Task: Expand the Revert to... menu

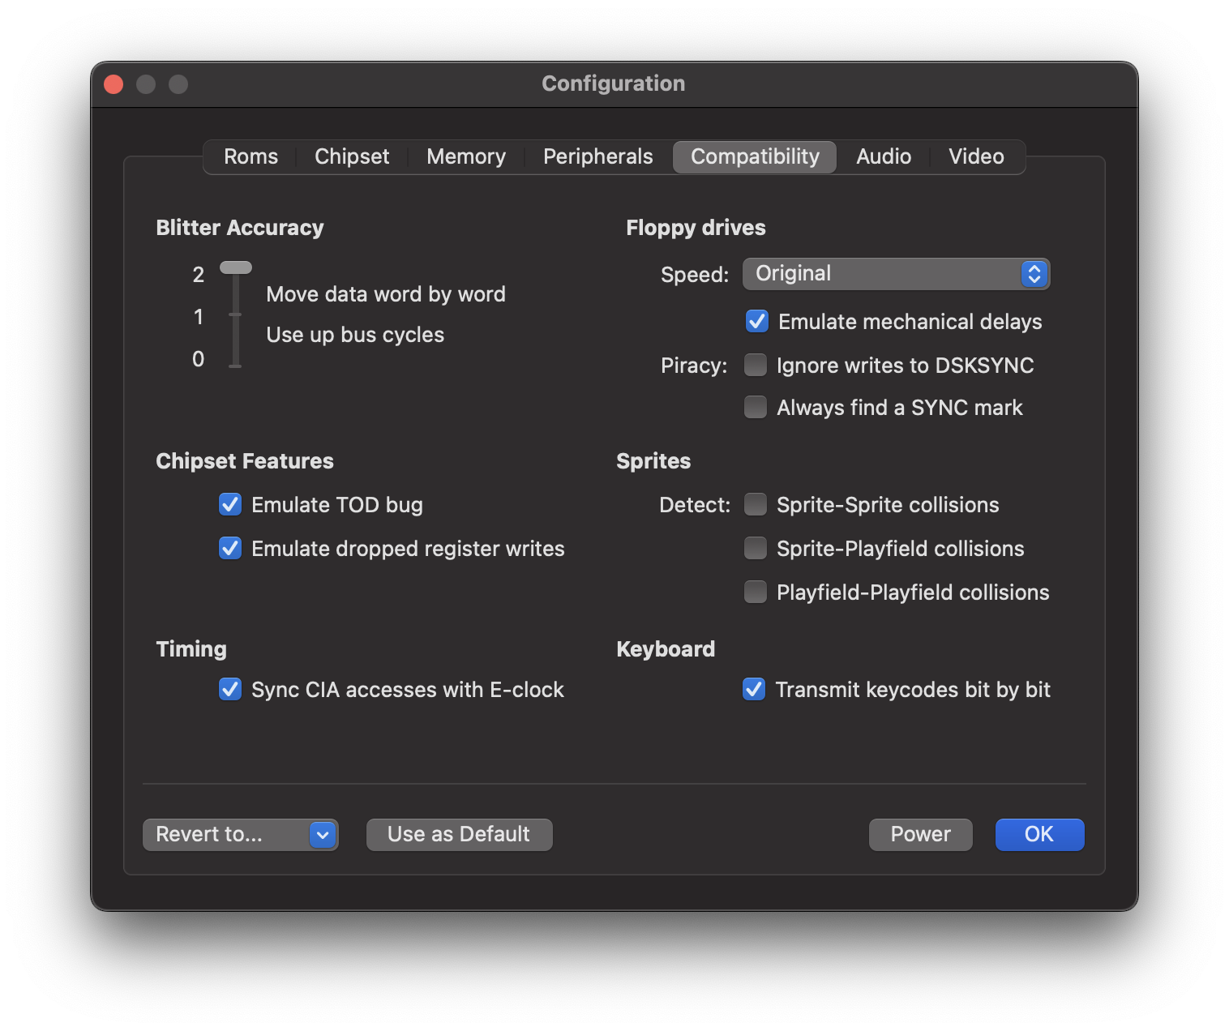Action: (240, 835)
